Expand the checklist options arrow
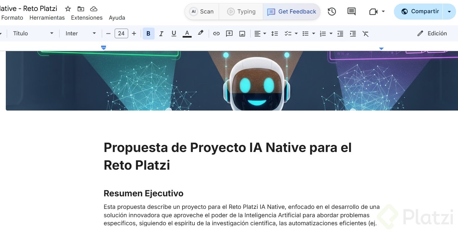The width and height of the screenshot is (458, 232). (296, 33)
